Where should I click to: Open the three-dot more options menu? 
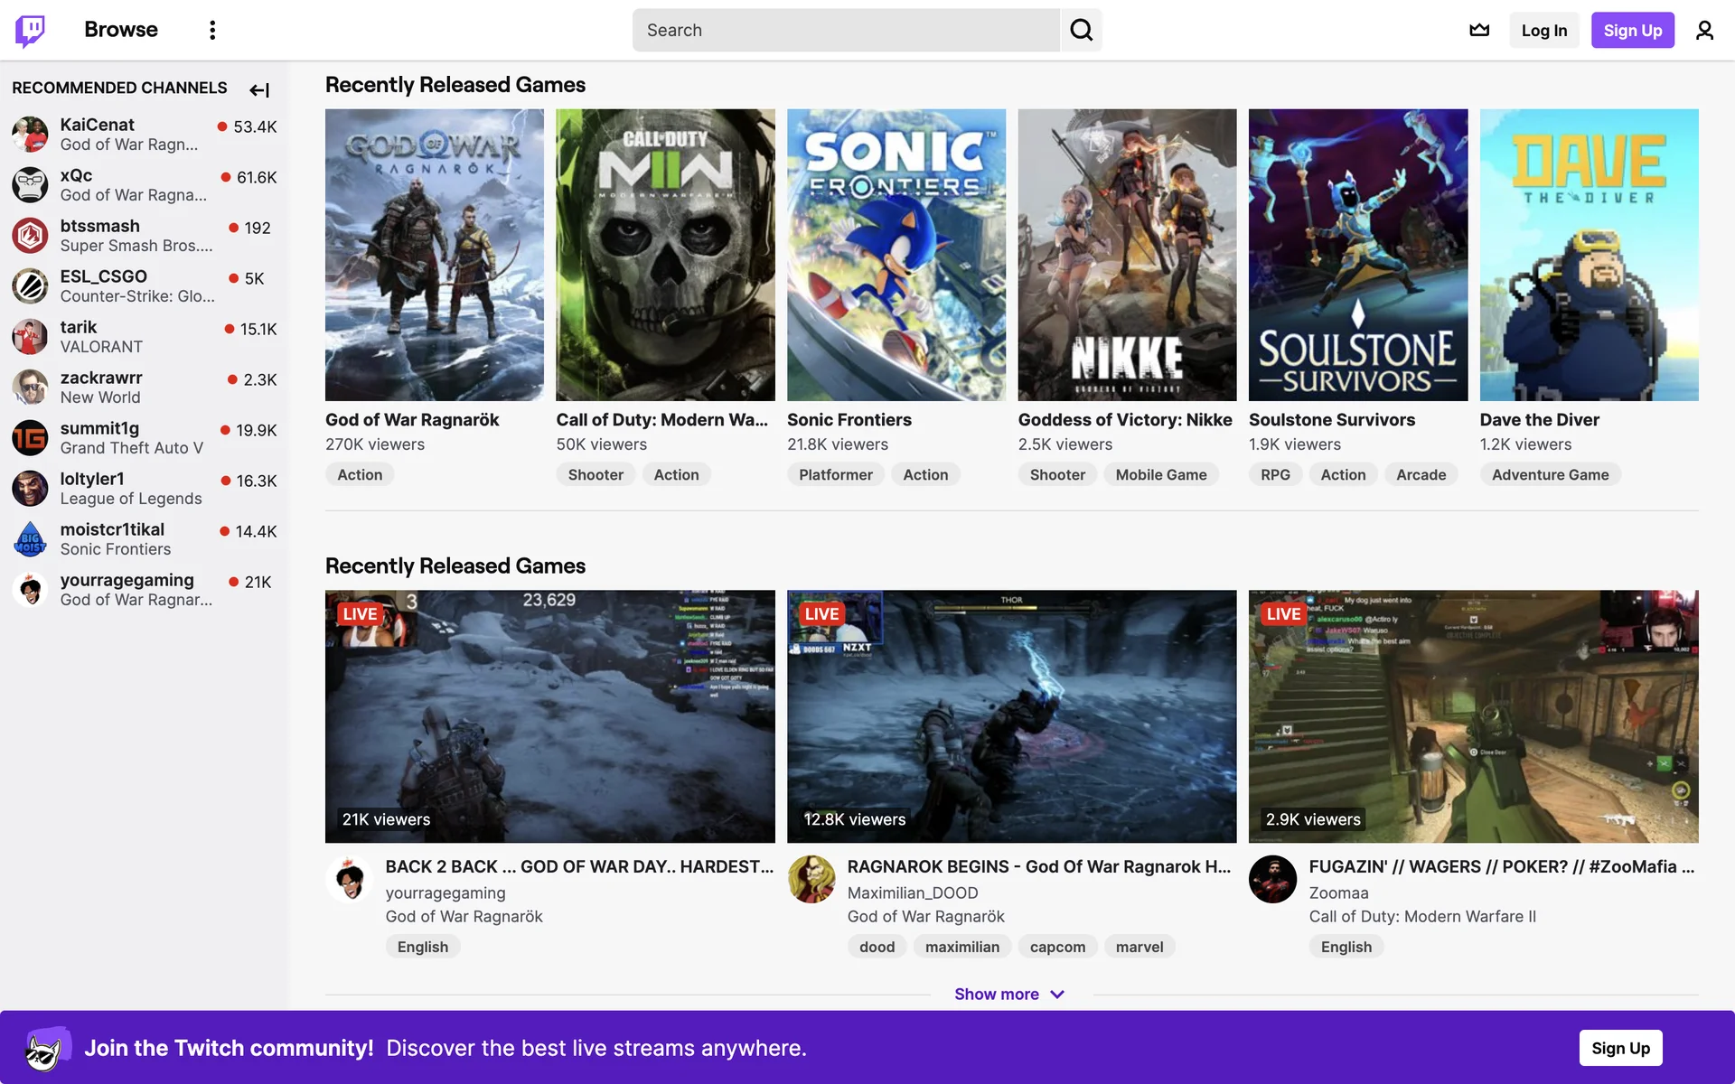(212, 30)
